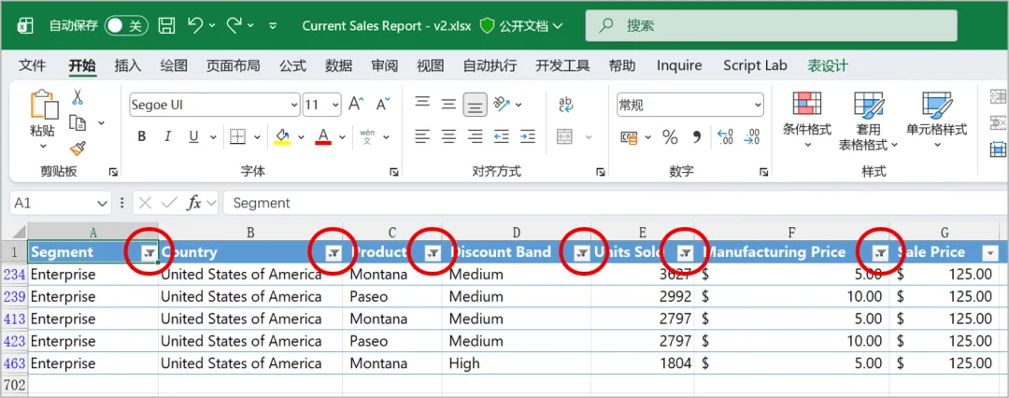Toggle Bold formatting
1009x398 pixels.
pos(142,136)
